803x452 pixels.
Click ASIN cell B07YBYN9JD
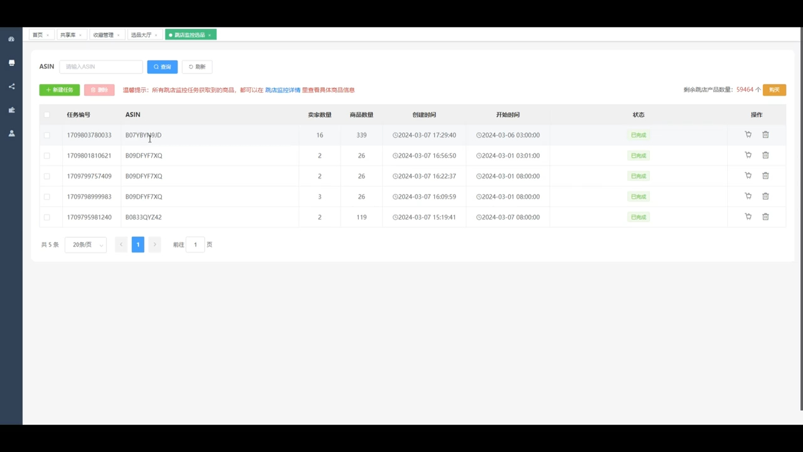143,135
